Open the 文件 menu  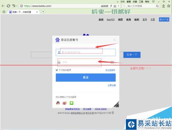(x=122, y=2)
